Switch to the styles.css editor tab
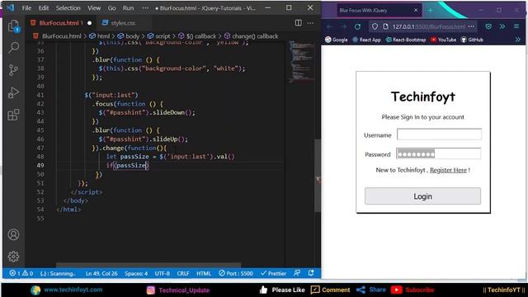The image size is (528, 297). click(123, 23)
